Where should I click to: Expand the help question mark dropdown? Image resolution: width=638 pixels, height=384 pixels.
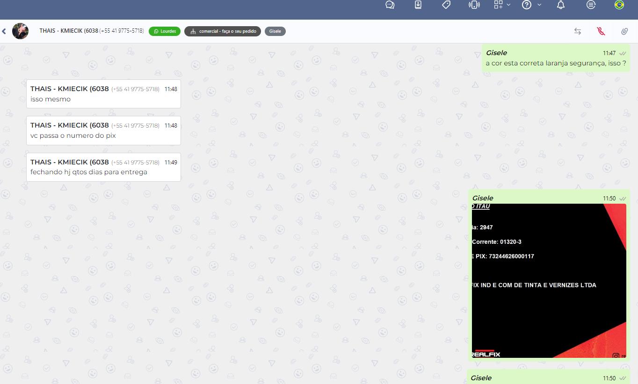pyautogui.click(x=531, y=5)
